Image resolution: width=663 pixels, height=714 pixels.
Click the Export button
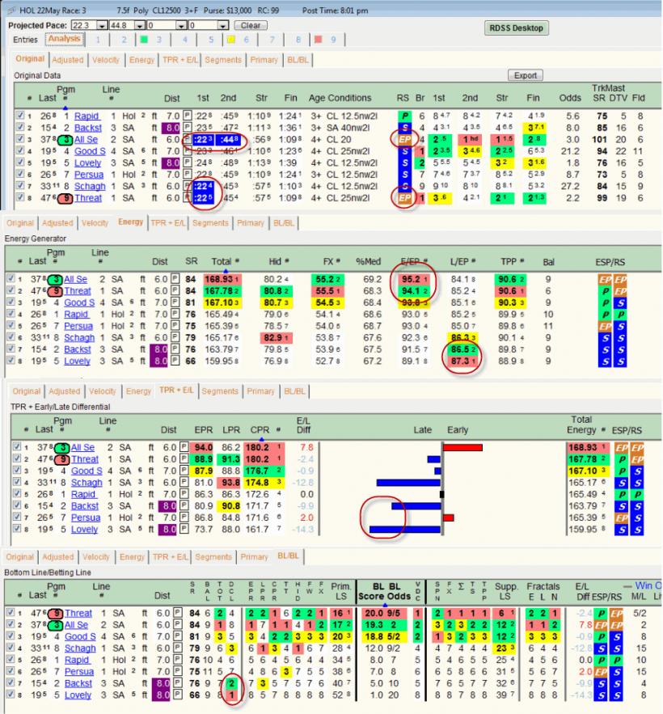pos(525,75)
